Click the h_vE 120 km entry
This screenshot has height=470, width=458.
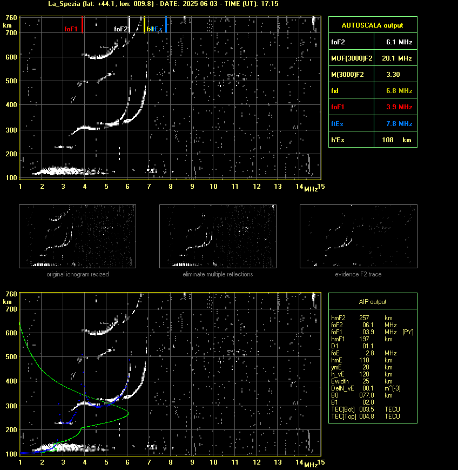click(362, 374)
